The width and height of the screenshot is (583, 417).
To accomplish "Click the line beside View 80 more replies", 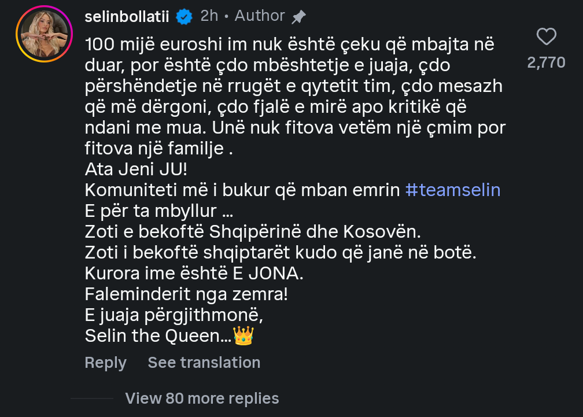I will click(92, 398).
